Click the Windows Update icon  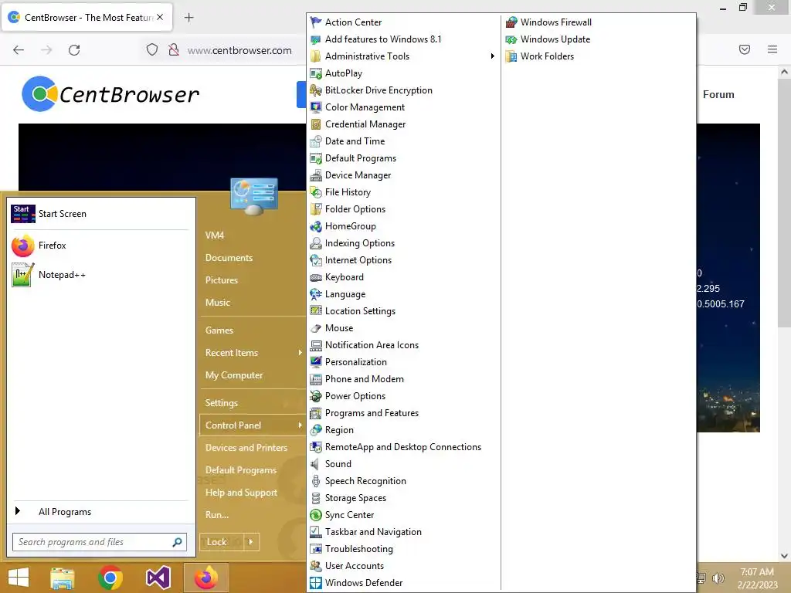coord(511,39)
